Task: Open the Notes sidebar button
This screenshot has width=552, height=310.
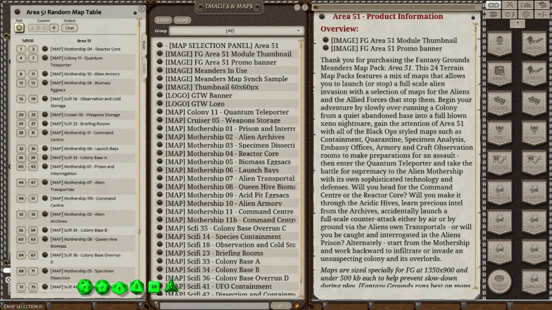Action: coord(534,43)
